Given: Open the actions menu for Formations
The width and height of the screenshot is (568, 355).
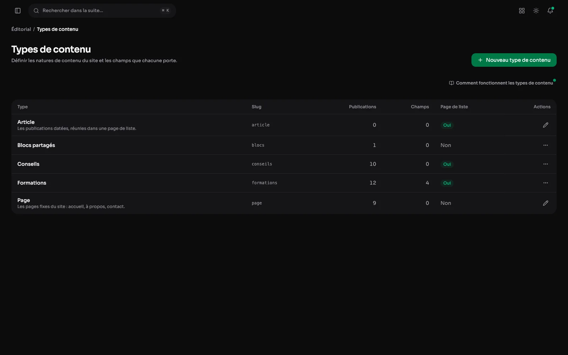Looking at the screenshot, I should pos(546,183).
